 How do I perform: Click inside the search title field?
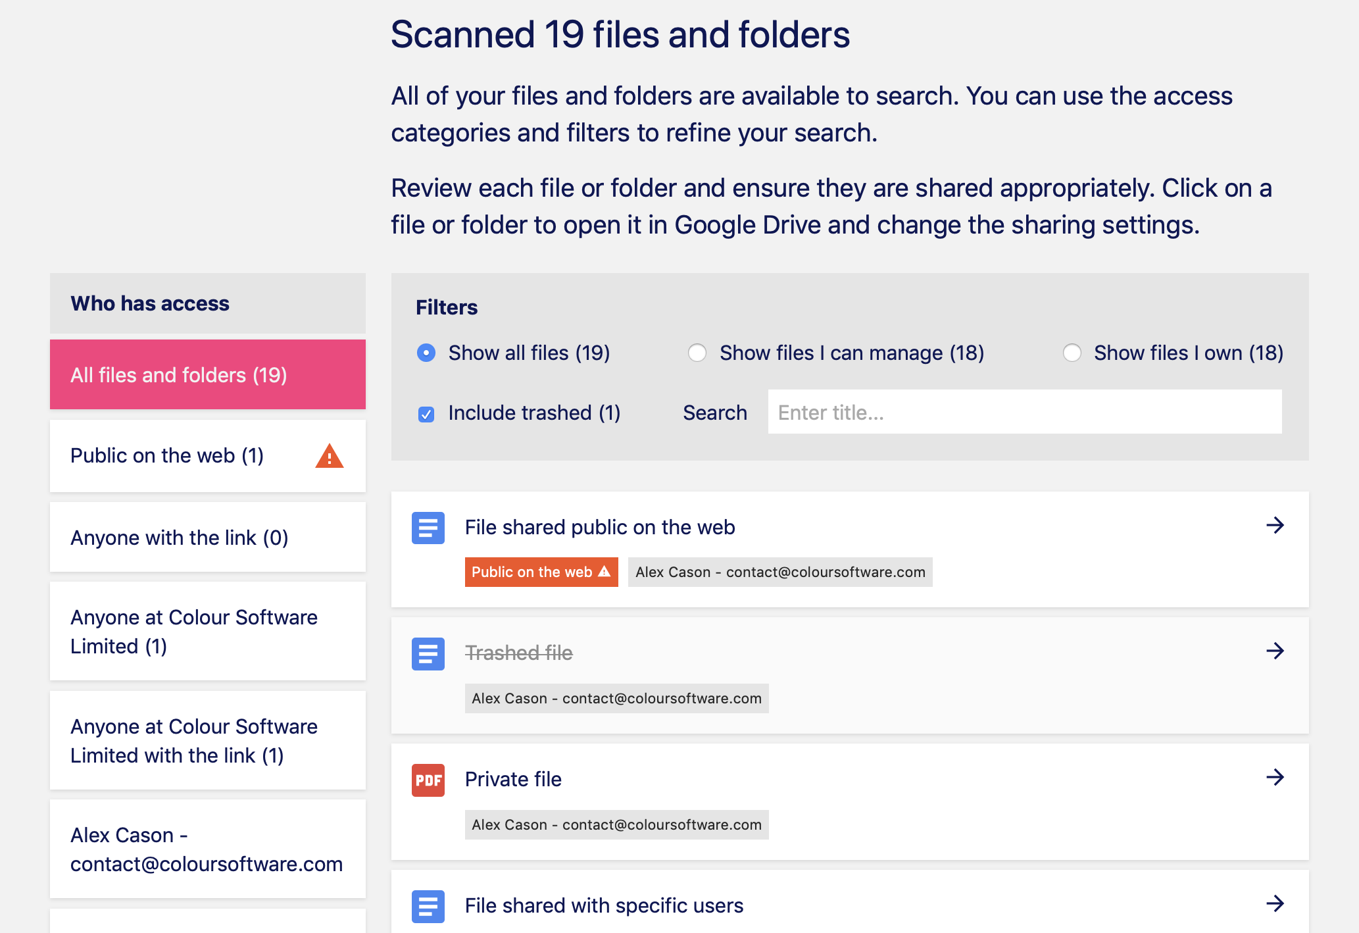click(x=1024, y=412)
